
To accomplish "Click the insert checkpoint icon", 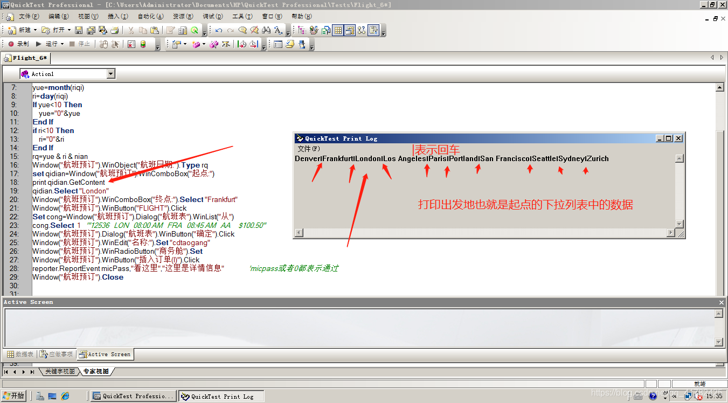I will click(x=176, y=44).
